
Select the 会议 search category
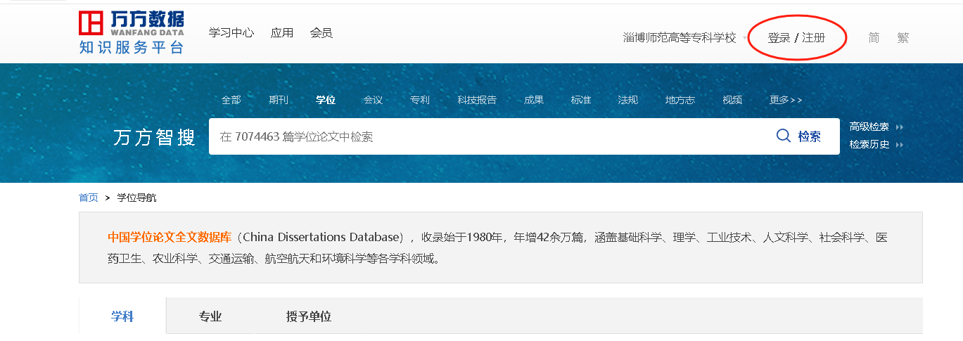[x=373, y=100]
